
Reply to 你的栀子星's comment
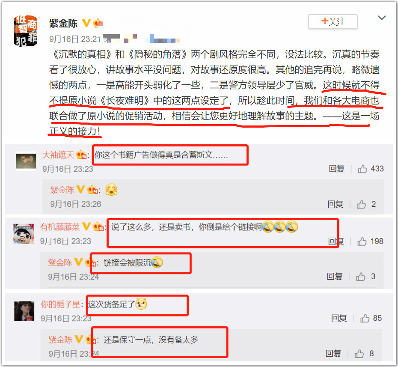(339, 318)
